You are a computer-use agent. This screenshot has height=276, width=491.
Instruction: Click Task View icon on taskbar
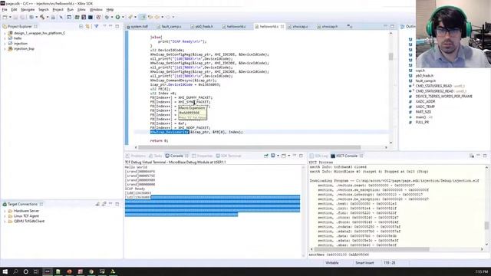pos(36,271)
